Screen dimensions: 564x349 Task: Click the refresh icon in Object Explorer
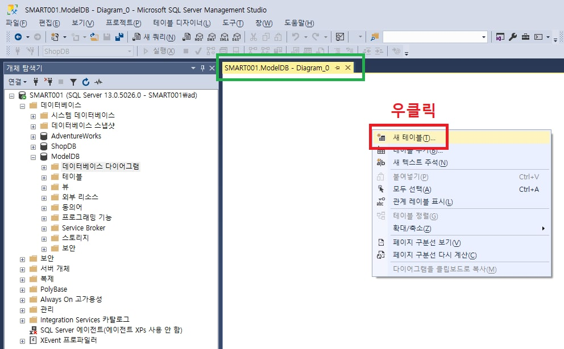click(x=86, y=82)
